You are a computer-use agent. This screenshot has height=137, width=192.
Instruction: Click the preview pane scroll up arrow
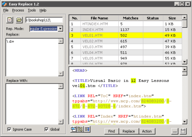[185, 70]
